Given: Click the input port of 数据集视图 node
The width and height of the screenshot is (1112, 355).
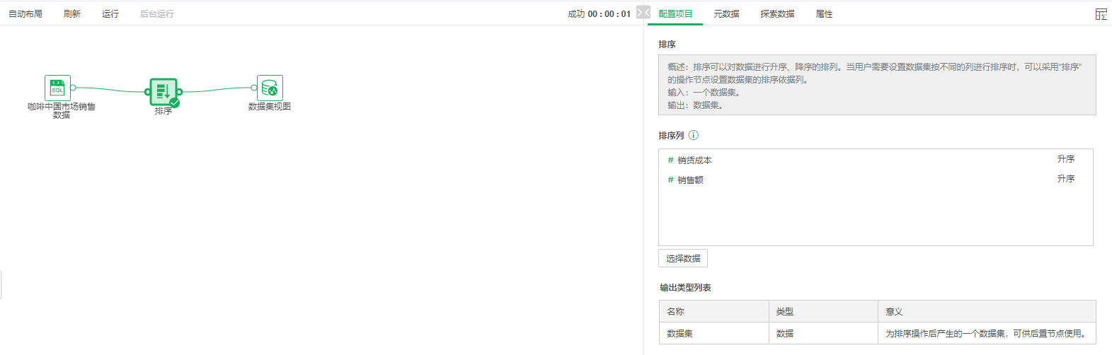Looking at the screenshot, I should pyautogui.click(x=254, y=88).
